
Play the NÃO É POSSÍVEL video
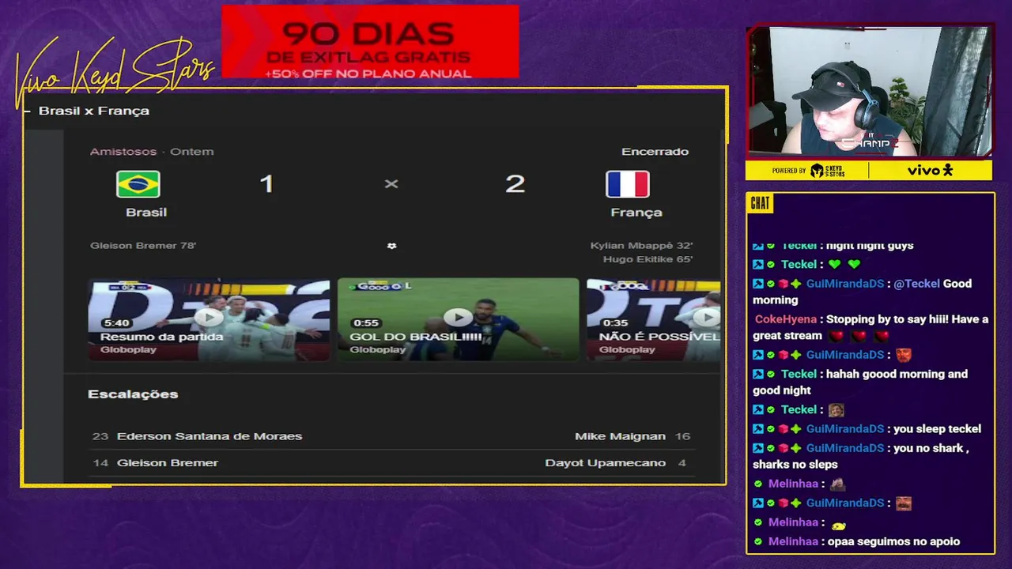tap(706, 317)
